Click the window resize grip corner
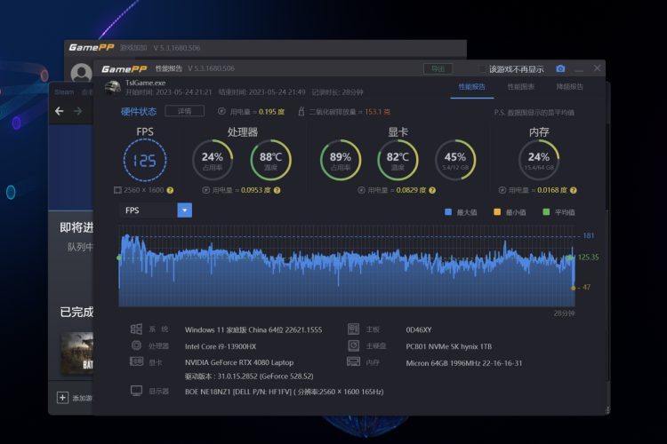667x444 pixels. 607,410
